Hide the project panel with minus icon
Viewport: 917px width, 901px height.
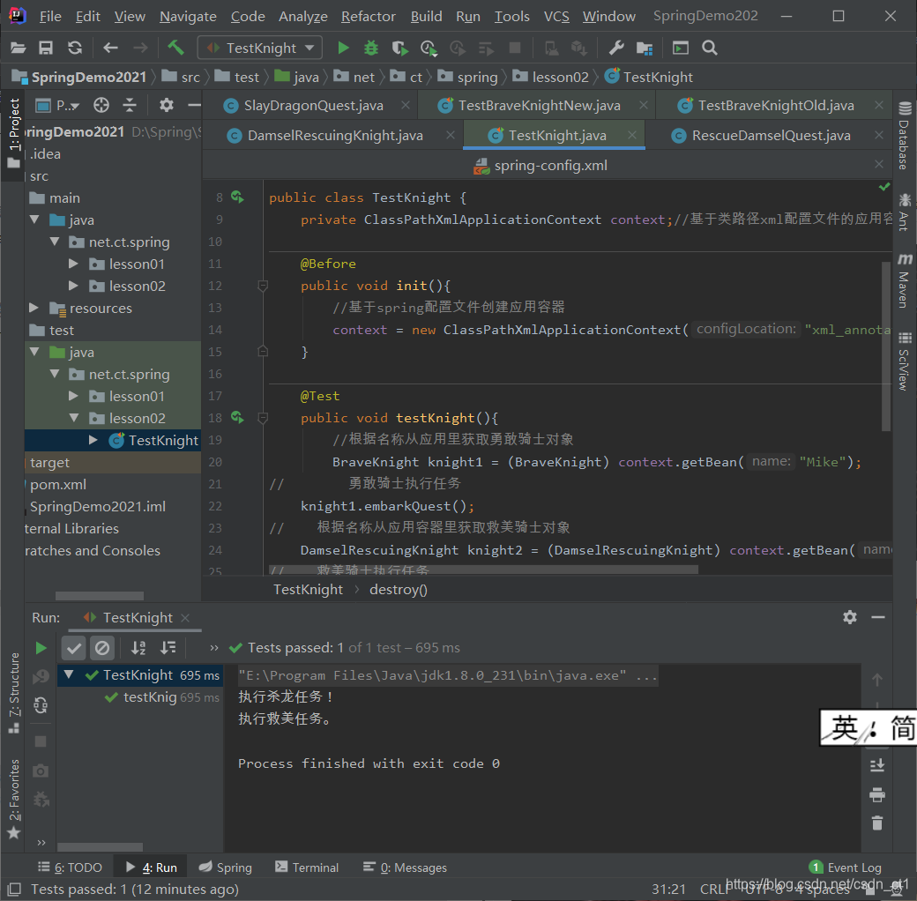(194, 105)
